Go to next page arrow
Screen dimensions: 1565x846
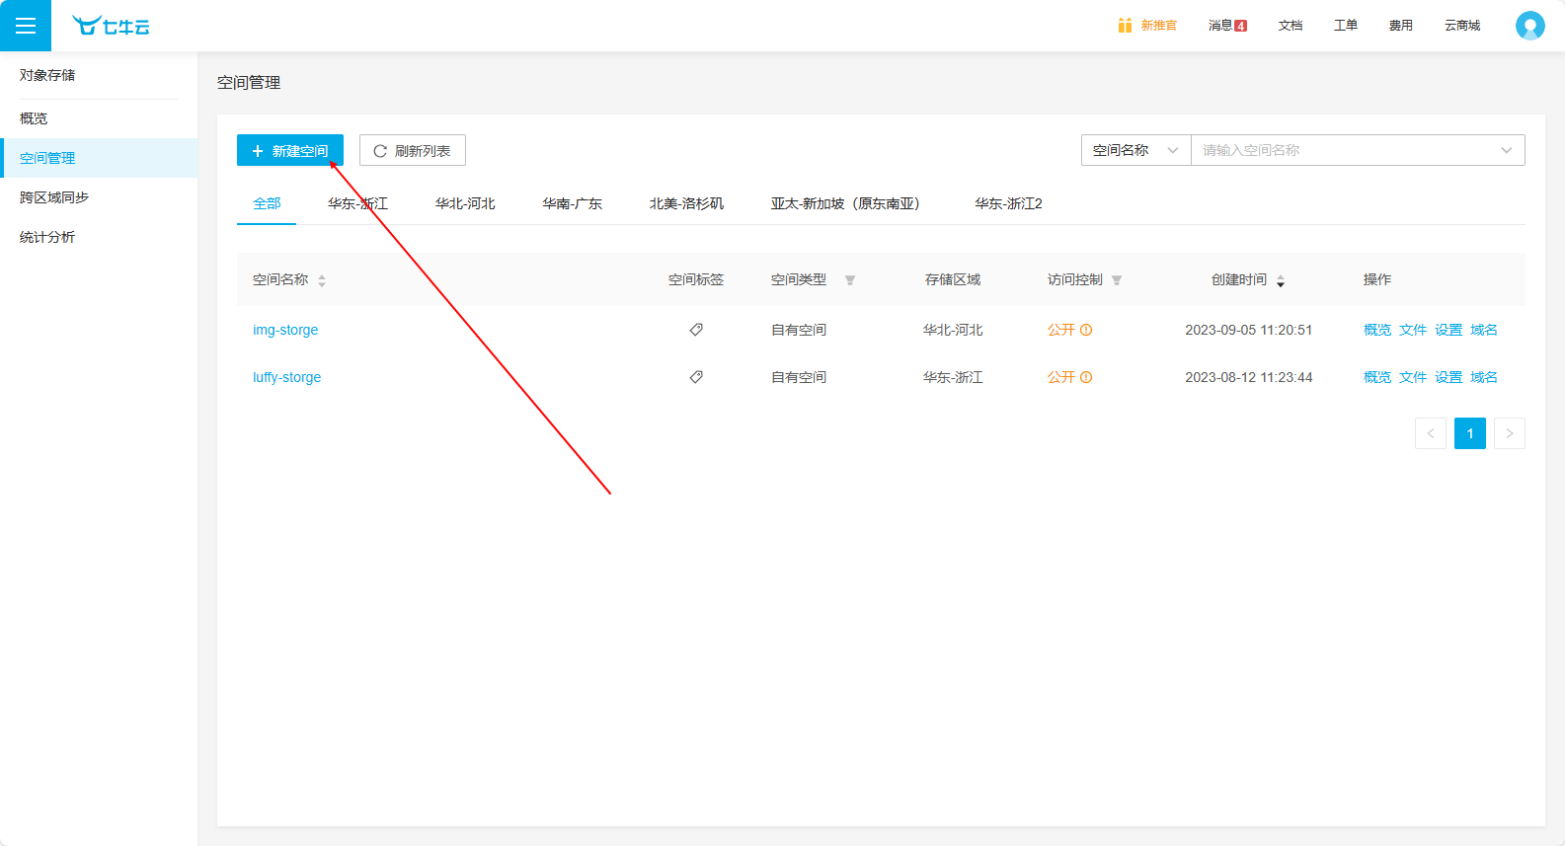pos(1510,433)
